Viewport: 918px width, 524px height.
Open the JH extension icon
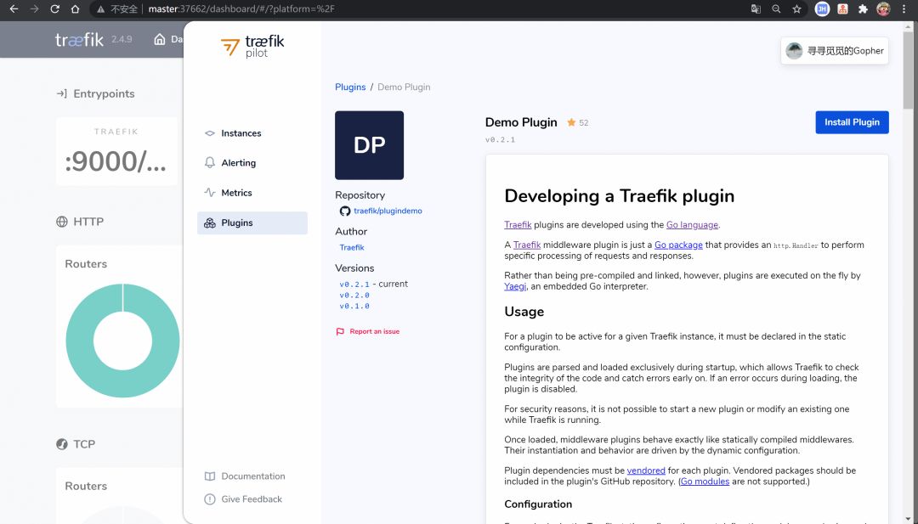point(822,8)
